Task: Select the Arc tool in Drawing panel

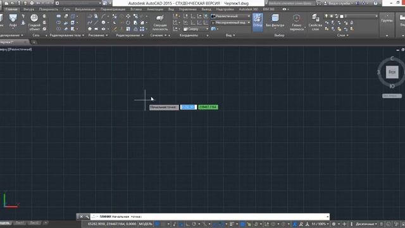Action: point(103,16)
